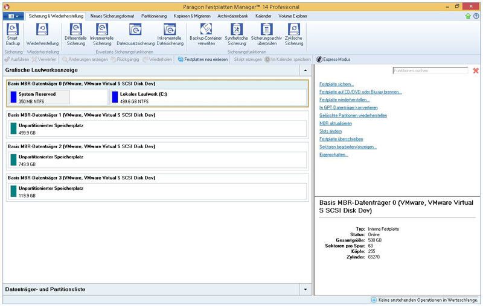Start Synthetische Sicherung
This screenshot has height=306, width=483.
click(236, 34)
